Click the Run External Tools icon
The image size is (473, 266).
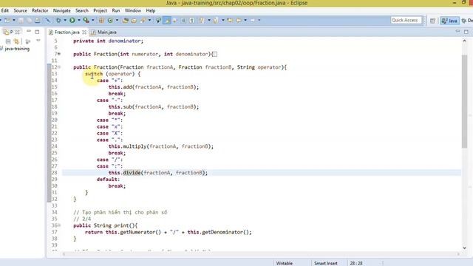86,20
